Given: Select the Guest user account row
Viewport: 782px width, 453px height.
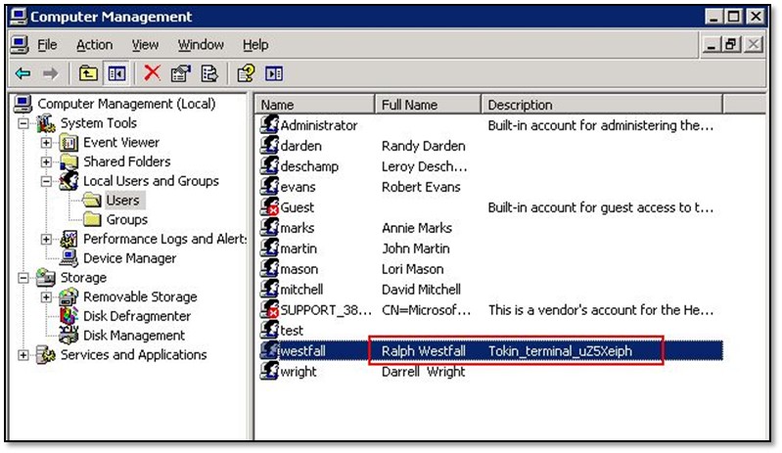Looking at the screenshot, I should 298,207.
